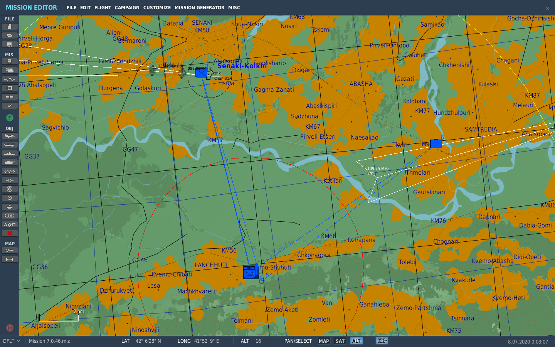Viewport: 555px width, 347px height.
Task: Select the ship group tool
Action: coord(10,153)
